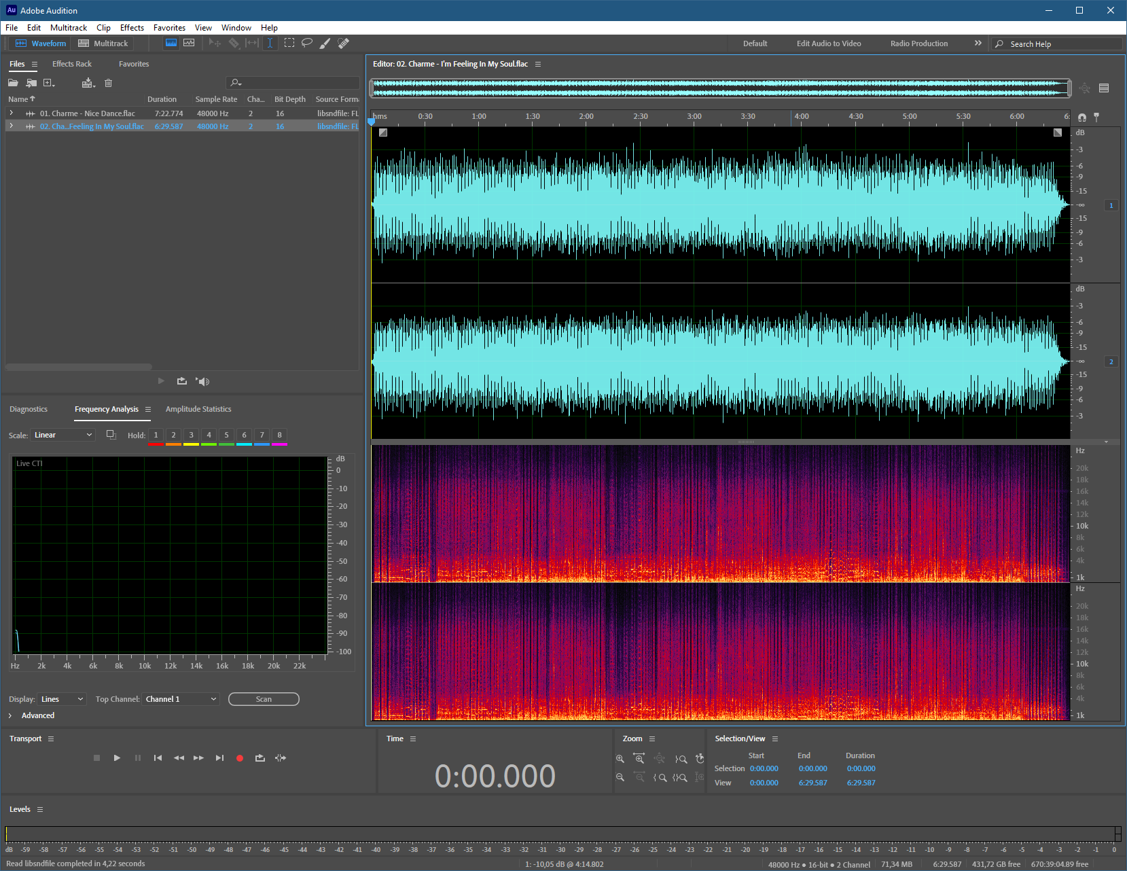The image size is (1127, 871).
Task: Open the New File dropdown icon
Action: 49,83
